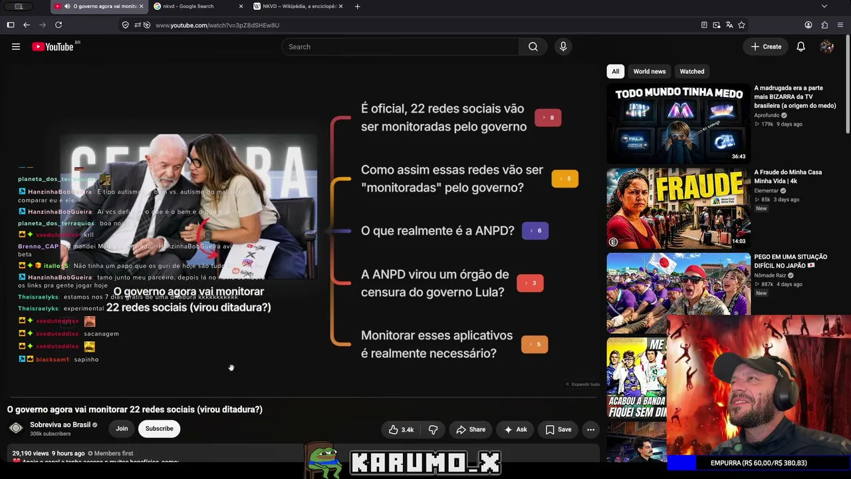Select the 'All' filter chip

[616, 71]
